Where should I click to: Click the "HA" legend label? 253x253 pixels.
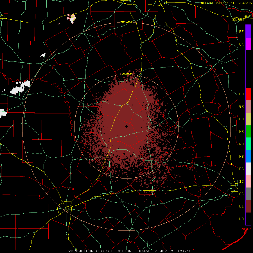coord(241,94)
